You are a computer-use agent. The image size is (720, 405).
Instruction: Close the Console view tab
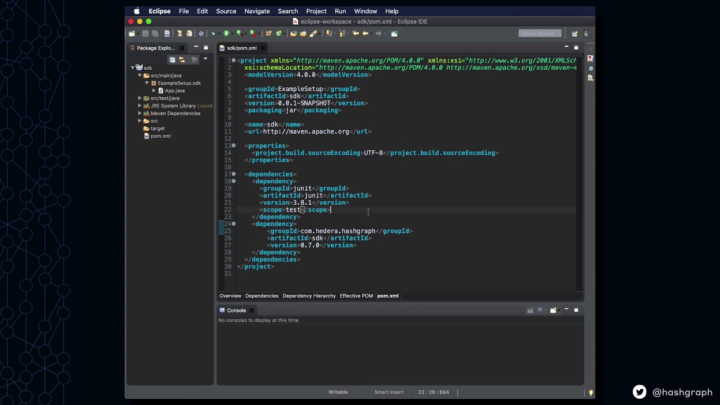(251, 310)
